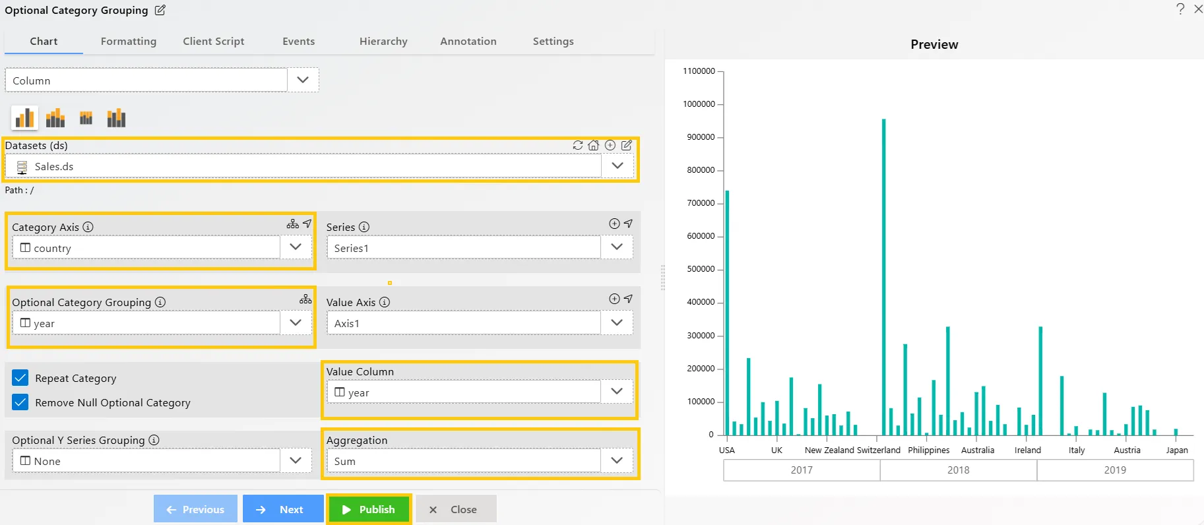1204x525 pixels.
Task: Edit the chart title using pencil icon
Action: pos(160,11)
